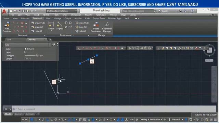The image size is (219, 123).
Task: Open the Dimension menu
Action: click(76, 15)
